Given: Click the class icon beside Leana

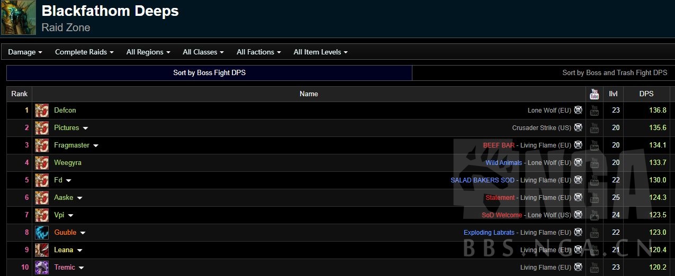Looking at the screenshot, I should (42, 250).
